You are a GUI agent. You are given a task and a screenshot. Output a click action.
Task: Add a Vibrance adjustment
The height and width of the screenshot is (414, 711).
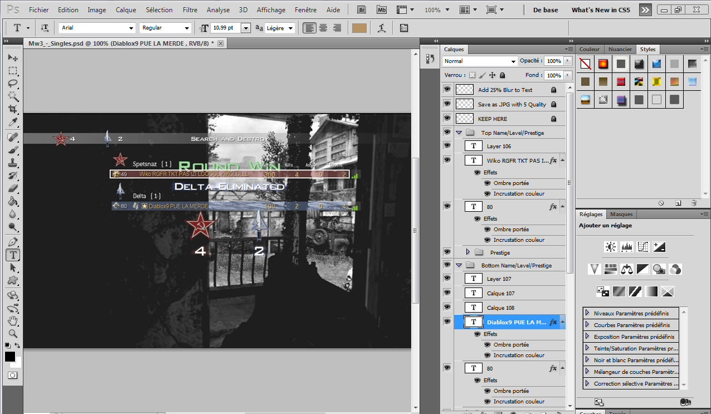coord(595,269)
